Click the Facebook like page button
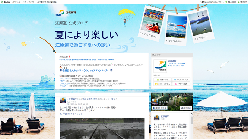 (160, 108)
